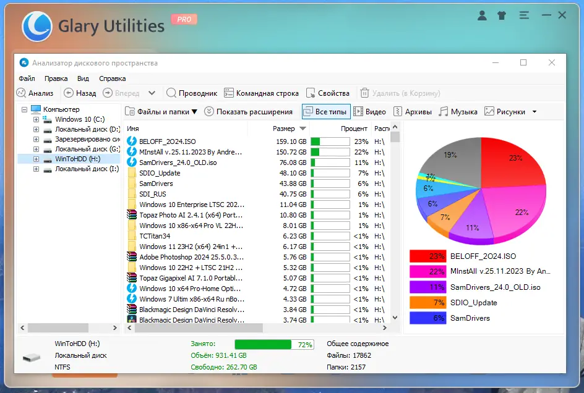Open the Glary Utilities skin (shirt) icon
This screenshot has width=584, height=393.
click(x=502, y=15)
